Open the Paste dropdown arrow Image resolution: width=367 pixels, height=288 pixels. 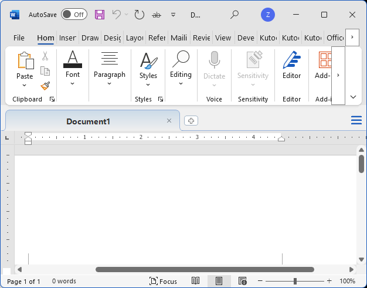(x=25, y=84)
